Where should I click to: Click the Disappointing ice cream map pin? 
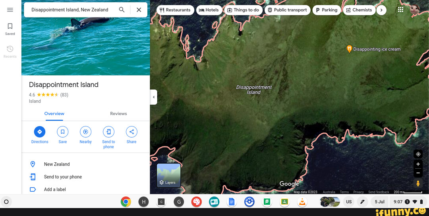click(x=349, y=49)
